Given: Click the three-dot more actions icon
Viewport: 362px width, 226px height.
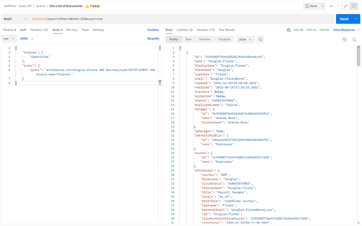Looking at the screenshot, I should tap(331, 6).
